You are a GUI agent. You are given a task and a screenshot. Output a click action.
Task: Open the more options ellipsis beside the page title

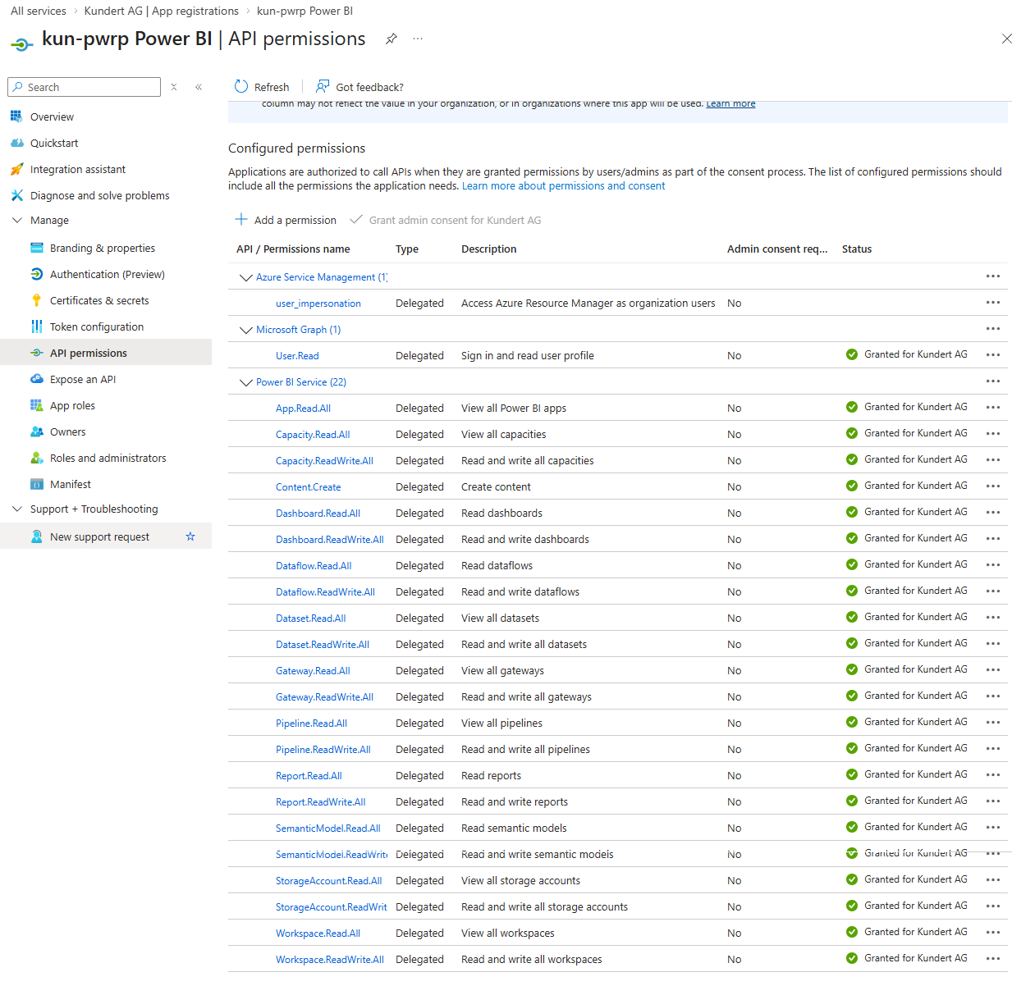(x=418, y=39)
